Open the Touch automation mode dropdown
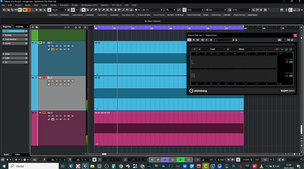 pyautogui.click(x=59, y=10)
